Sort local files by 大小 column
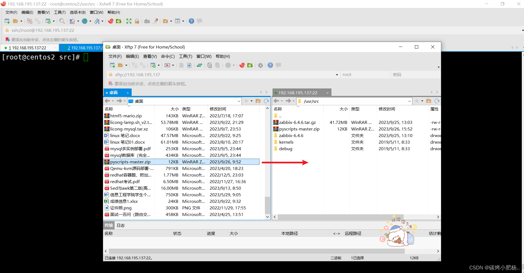524x273 pixels. click(167, 109)
